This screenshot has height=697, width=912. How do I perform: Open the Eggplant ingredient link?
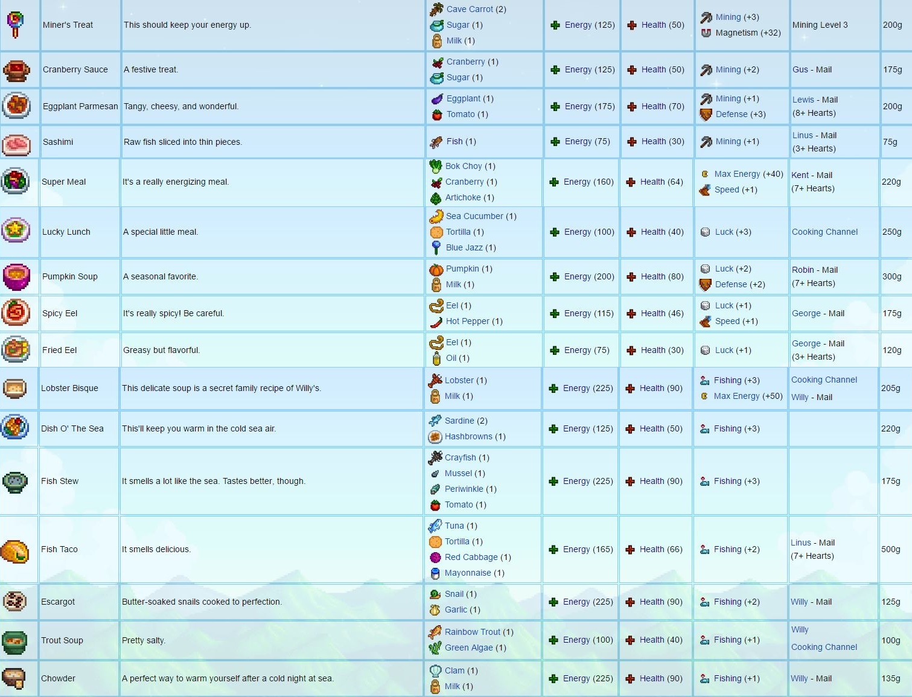[464, 98]
